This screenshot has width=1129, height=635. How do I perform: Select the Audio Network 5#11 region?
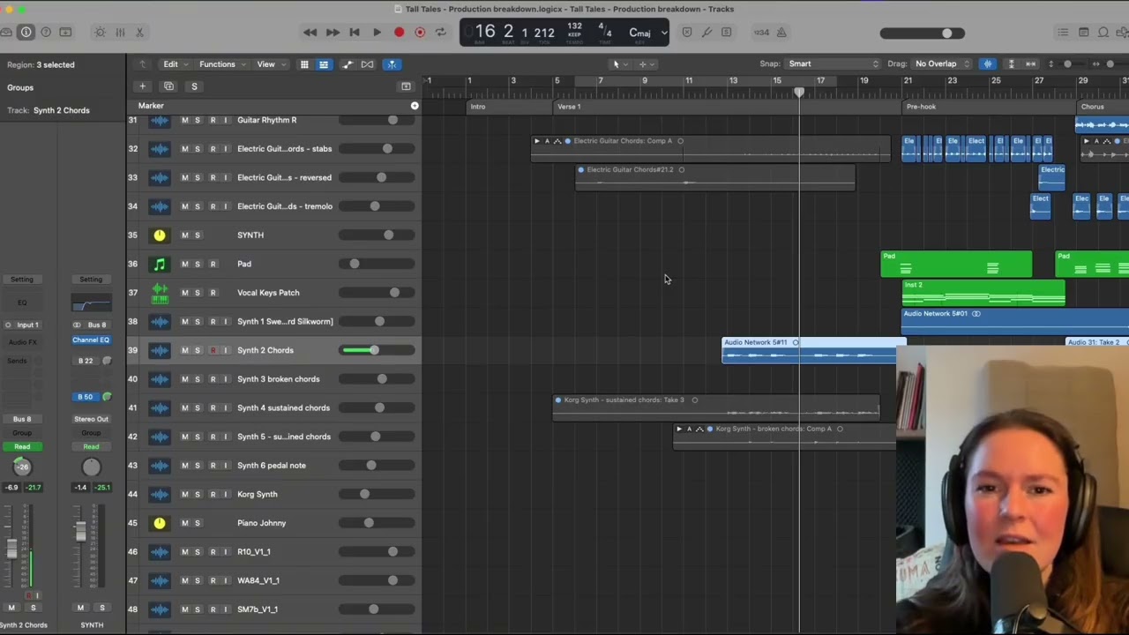[813, 350]
